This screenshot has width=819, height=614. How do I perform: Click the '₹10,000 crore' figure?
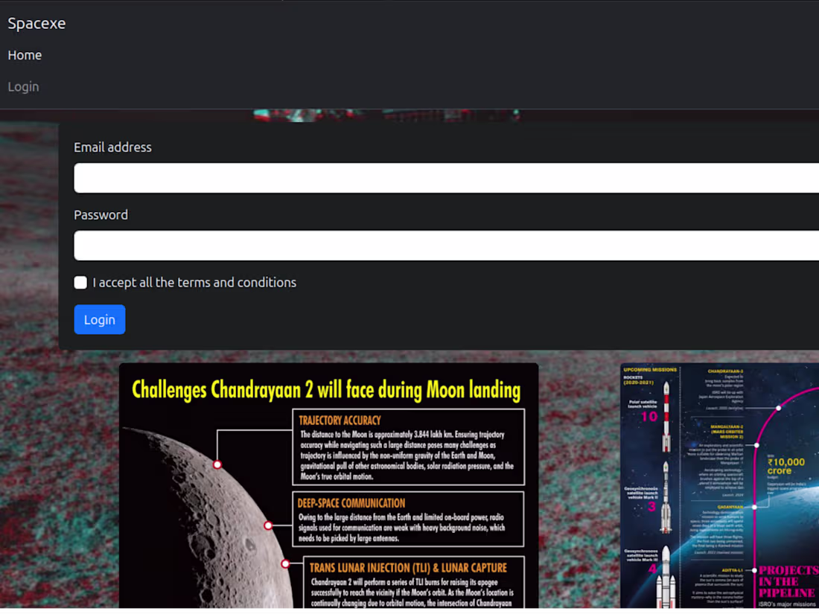coord(785,466)
